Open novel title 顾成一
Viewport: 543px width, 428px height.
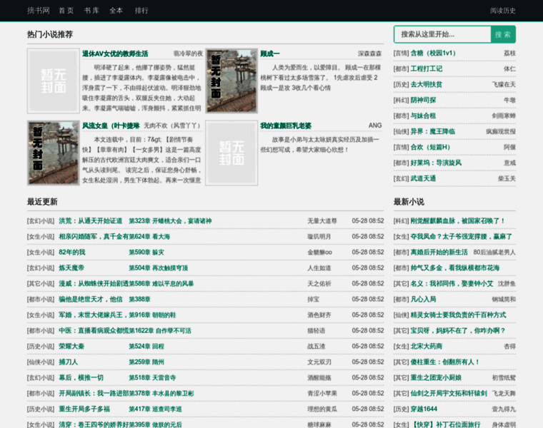(x=270, y=53)
